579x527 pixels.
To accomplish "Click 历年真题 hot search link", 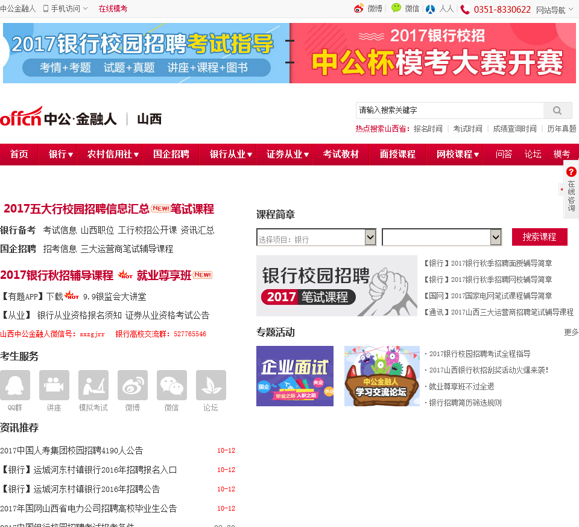I will click(x=562, y=129).
